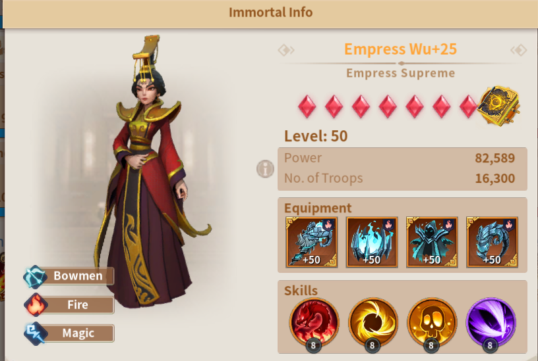Open the red dragon skill

click(x=314, y=324)
